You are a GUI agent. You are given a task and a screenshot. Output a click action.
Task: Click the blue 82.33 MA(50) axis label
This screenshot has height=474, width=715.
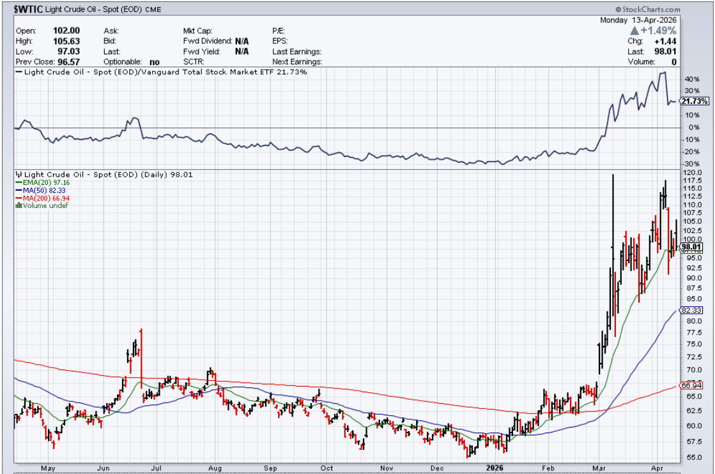(691, 310)
